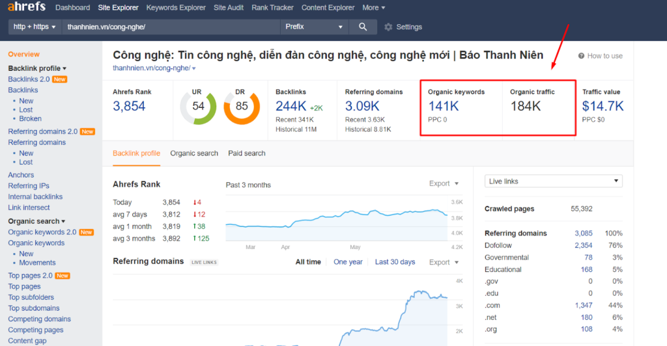Open Overview in the sidebar
Screen dimensions: 667x346
tap(24, 55)
